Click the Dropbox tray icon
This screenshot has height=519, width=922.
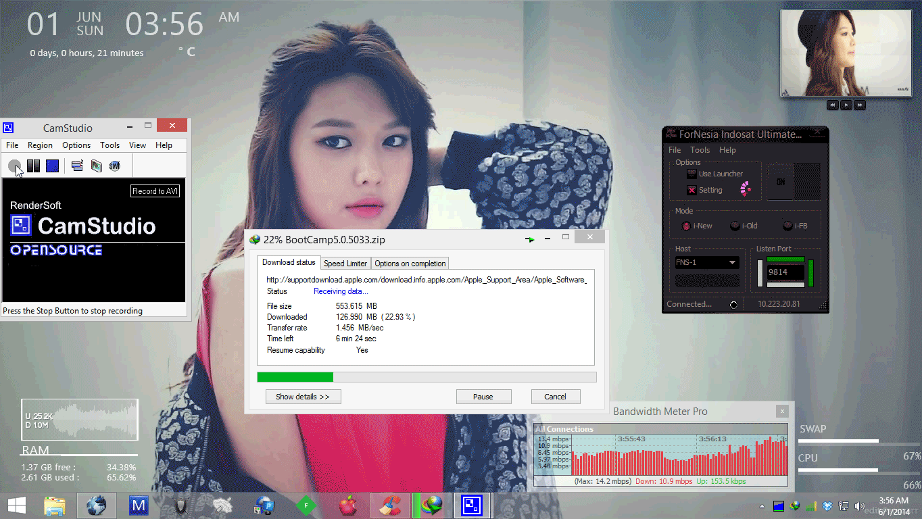(827, 505)
